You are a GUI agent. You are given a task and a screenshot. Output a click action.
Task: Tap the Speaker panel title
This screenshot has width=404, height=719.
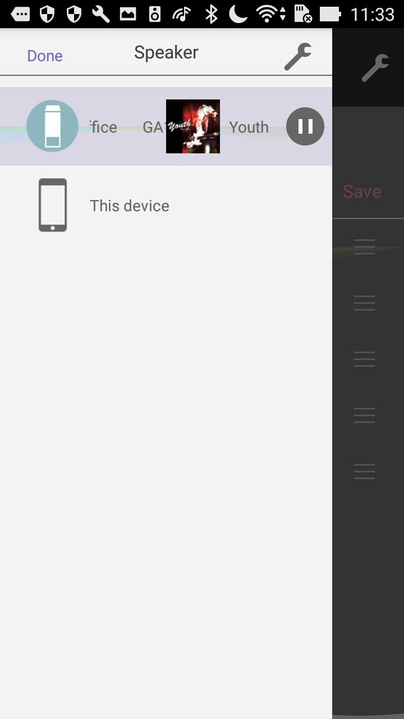(166, 52)
